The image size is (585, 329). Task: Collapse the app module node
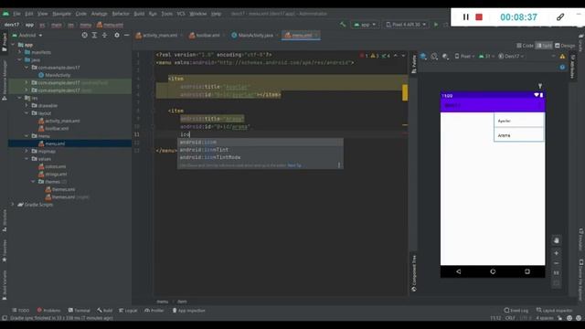pyautogui.click(x=14, y=45)
